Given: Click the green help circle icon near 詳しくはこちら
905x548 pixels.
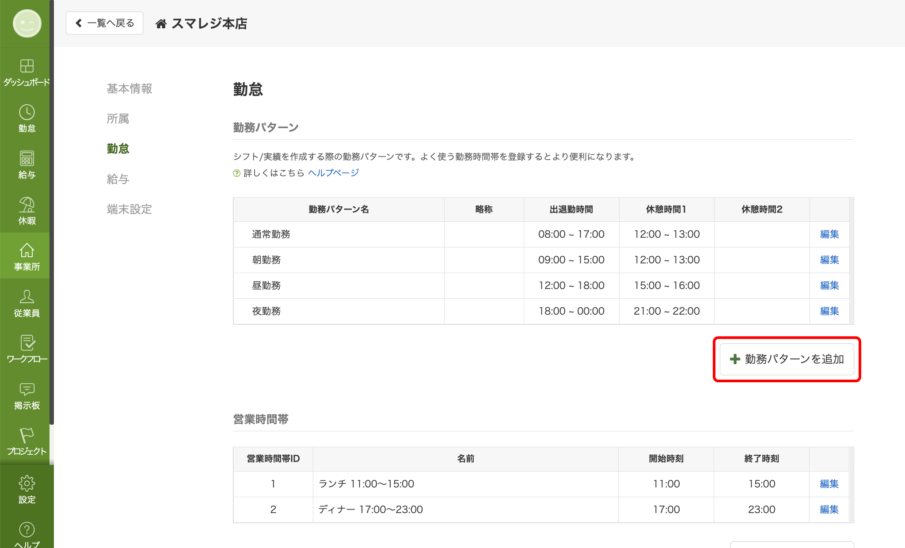Looking at the screenshot, I should pyautogui.click(x=237, y=173).
